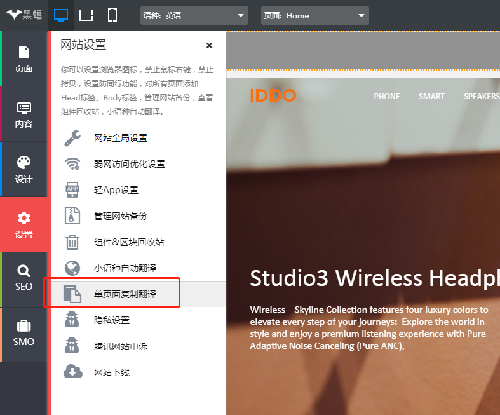Open the 设计 tab in sidebar

[x=24, y=170]
